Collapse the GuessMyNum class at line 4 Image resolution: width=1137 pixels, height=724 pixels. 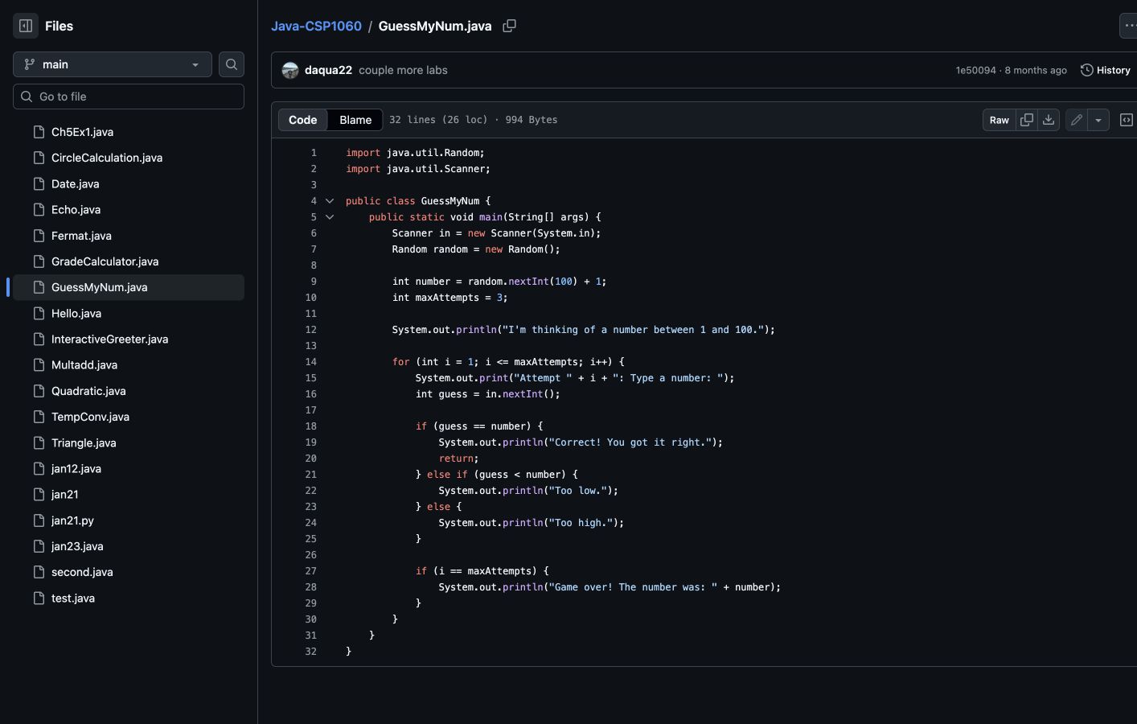[x=330, y=201]
